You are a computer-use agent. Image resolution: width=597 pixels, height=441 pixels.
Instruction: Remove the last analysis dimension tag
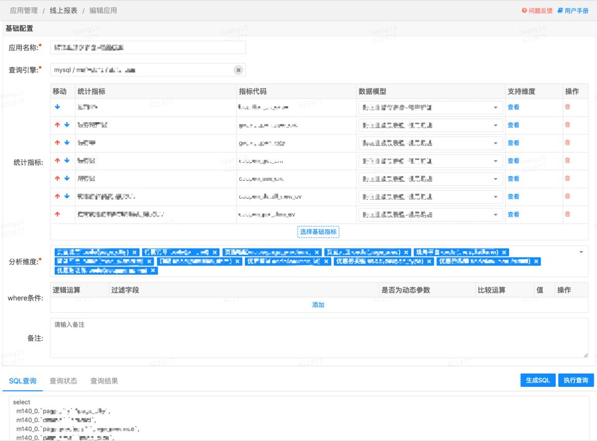tap(153, 271)
